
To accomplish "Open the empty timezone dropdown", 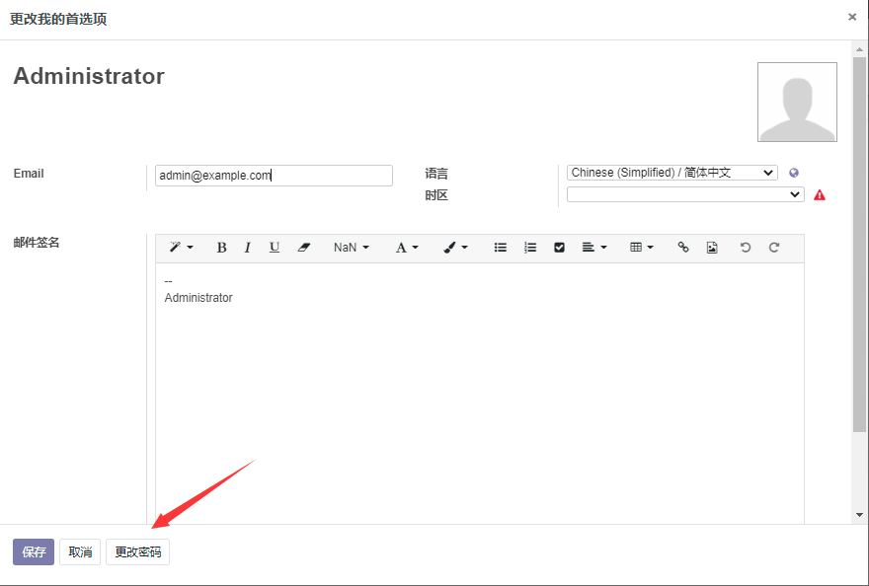I will pyautogui.click(x=685, y=194).
